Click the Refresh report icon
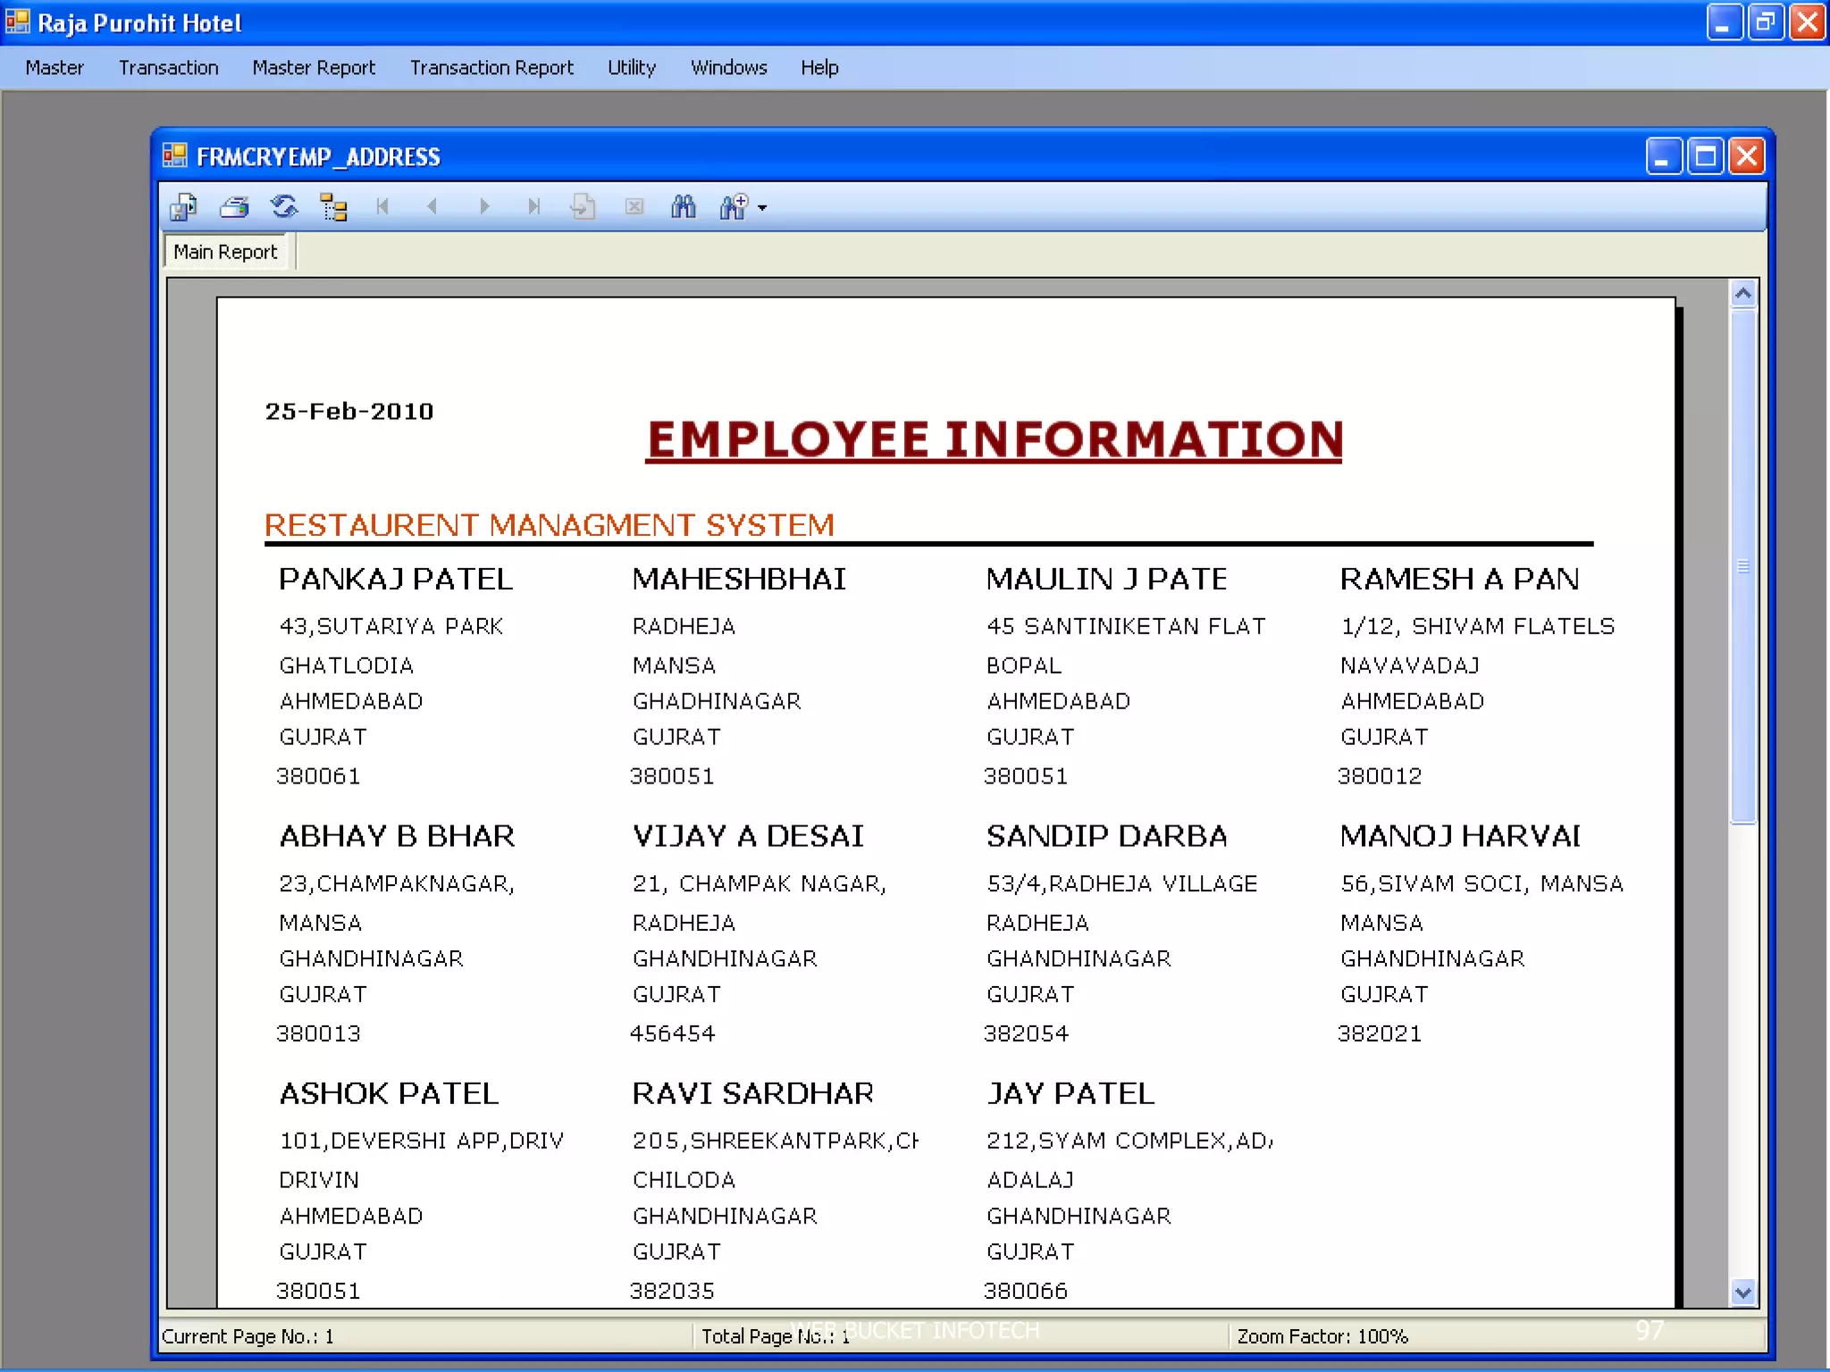1830x1372 pixels. (284, 207)
